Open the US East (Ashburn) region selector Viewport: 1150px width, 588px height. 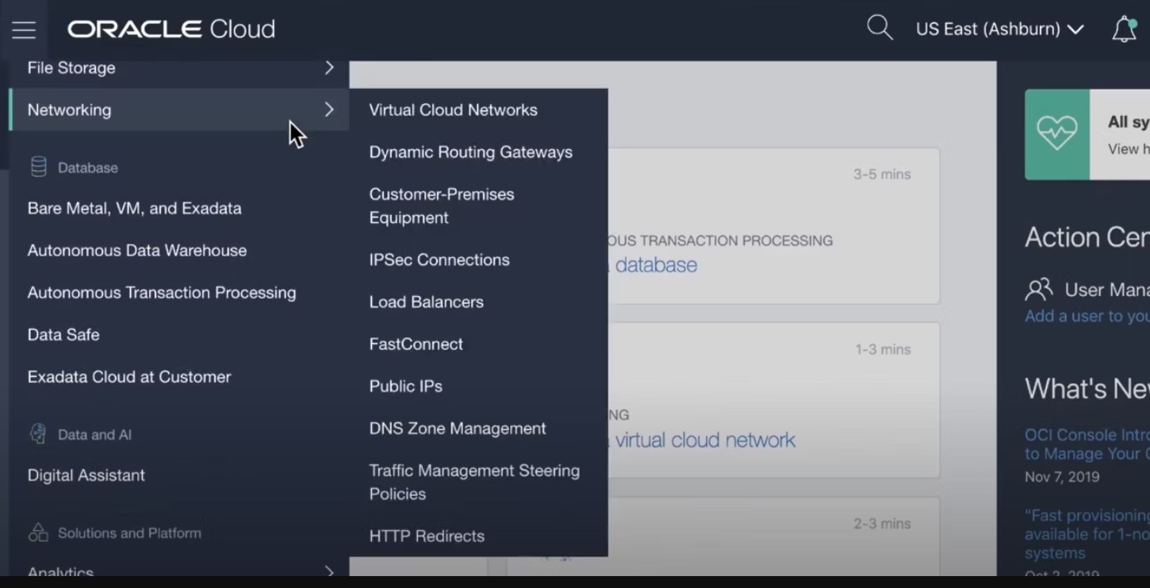(x=999, y=29)
